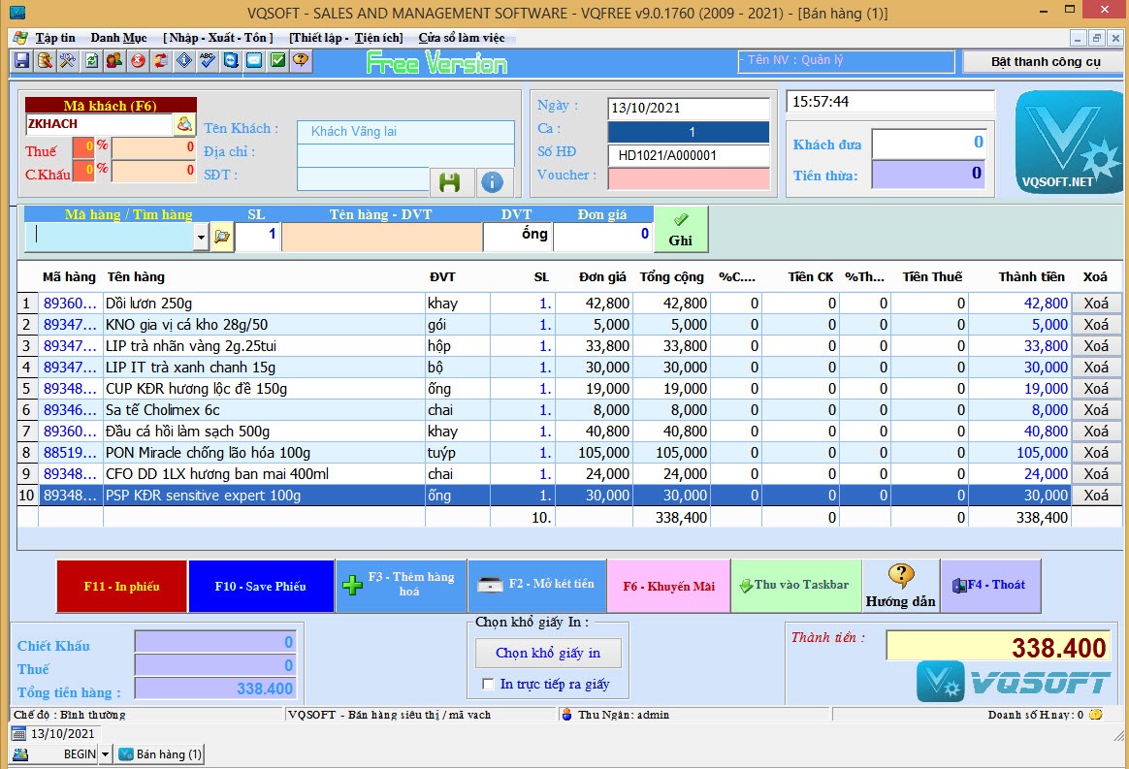Image resolution: width=1129 pixels, height=769 pixels.
Task: Click the green checkmark toolbar icon
Action: click(277, 60)
